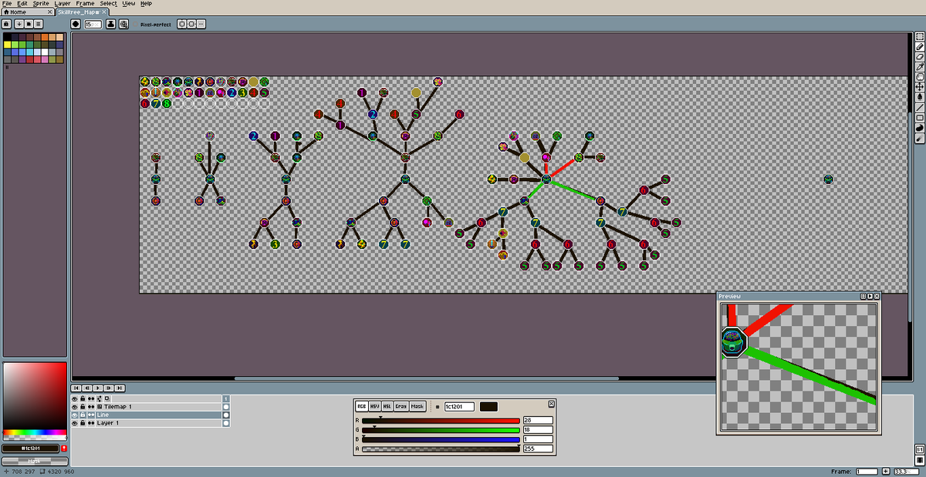926x477 pixels.
Task: Click the Frame number input field
Action: point(867,471)
